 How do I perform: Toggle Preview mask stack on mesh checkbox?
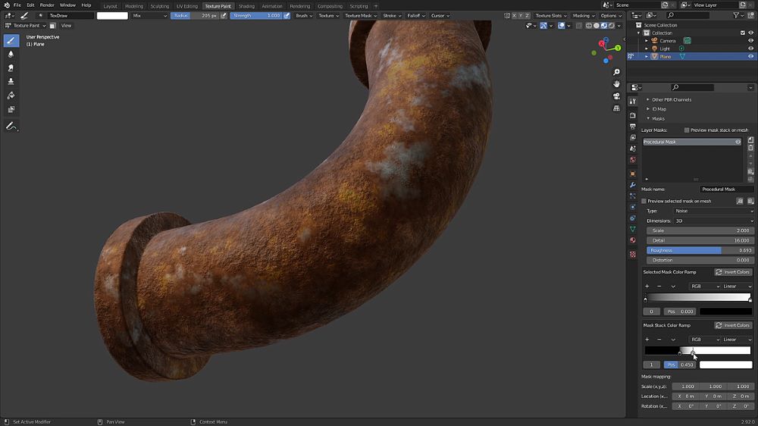coord(687,130)
